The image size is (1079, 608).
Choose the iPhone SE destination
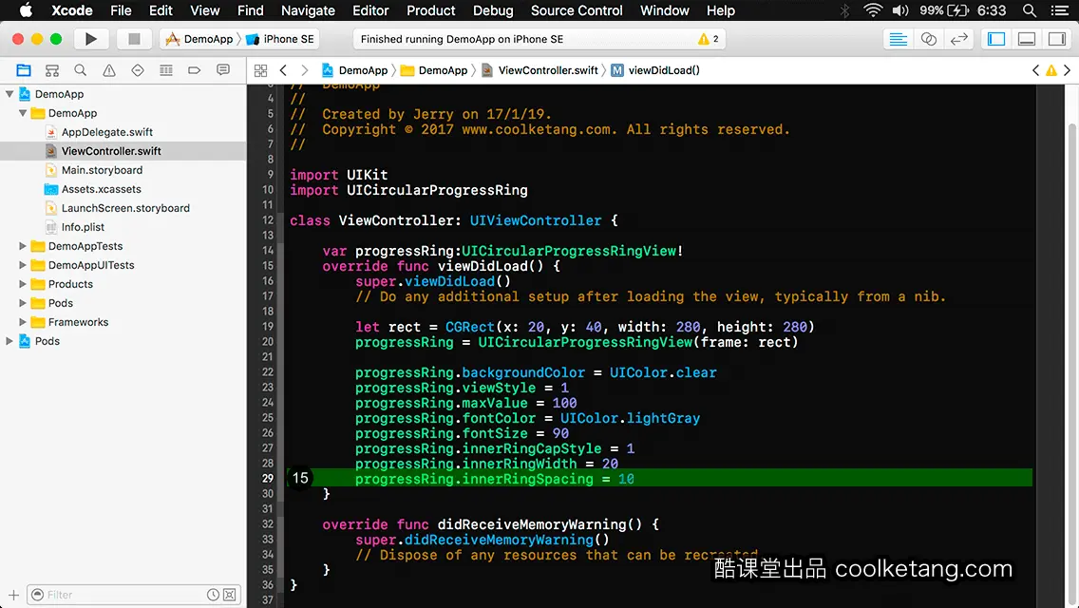point(280,39)
